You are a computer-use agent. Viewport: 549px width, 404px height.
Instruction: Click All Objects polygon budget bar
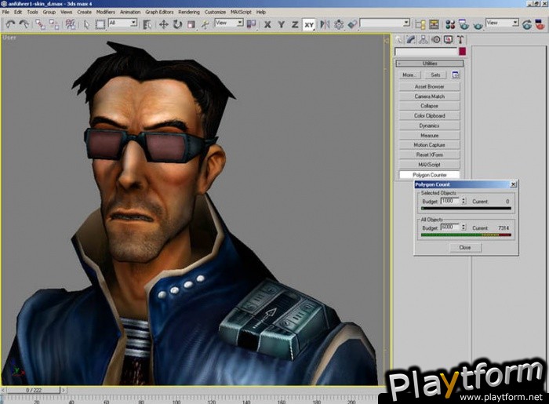(x=466, y=235)
